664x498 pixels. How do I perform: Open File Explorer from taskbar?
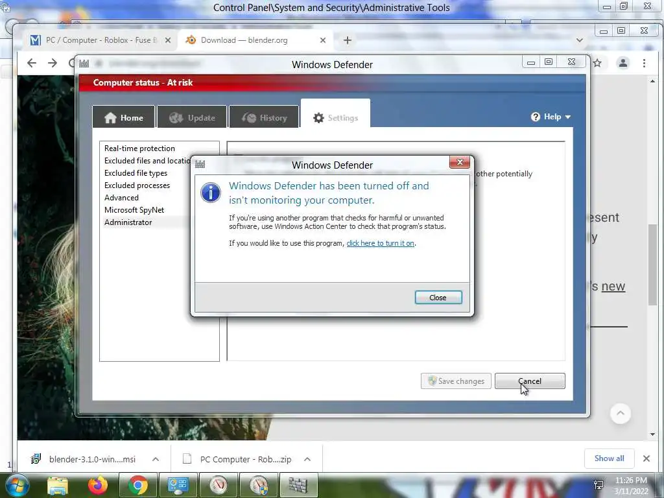pos(58,485)
